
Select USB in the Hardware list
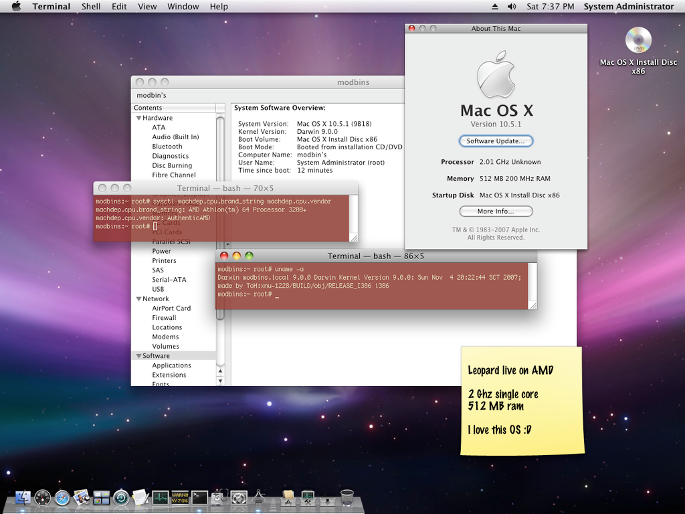pos(158,289)
